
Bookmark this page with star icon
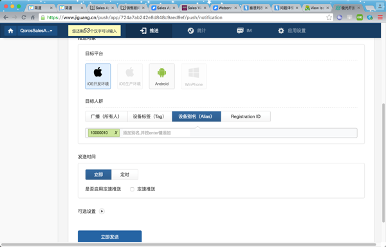tap(329, 17)
